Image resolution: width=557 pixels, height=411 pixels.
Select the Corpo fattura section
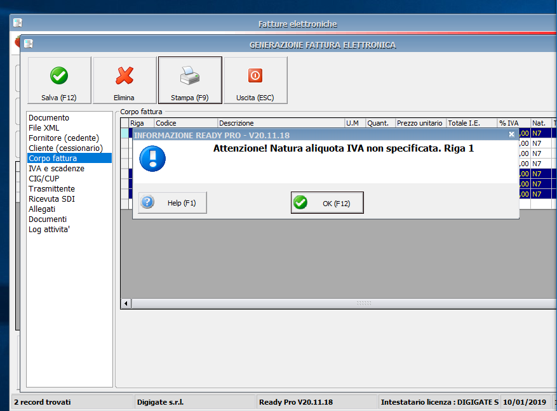coord(70,158)
